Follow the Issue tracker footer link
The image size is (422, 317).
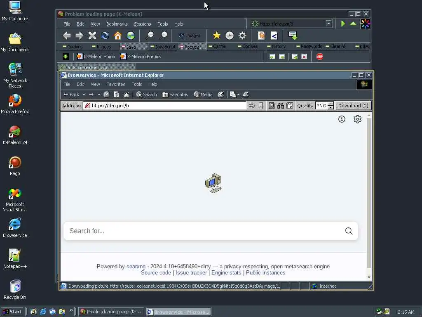coord(191,272)
